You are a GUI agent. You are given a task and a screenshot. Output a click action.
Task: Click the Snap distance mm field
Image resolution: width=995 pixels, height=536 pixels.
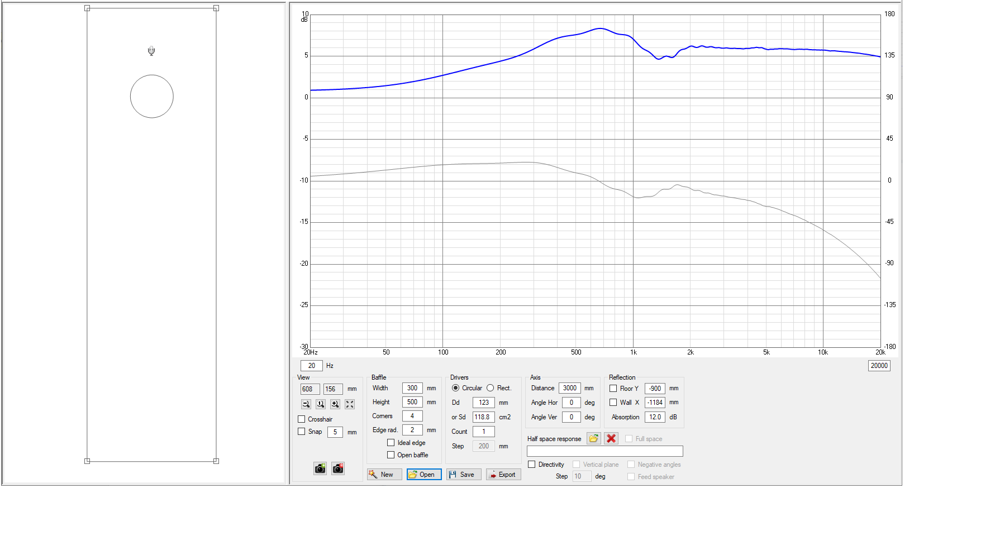point(335,432)
